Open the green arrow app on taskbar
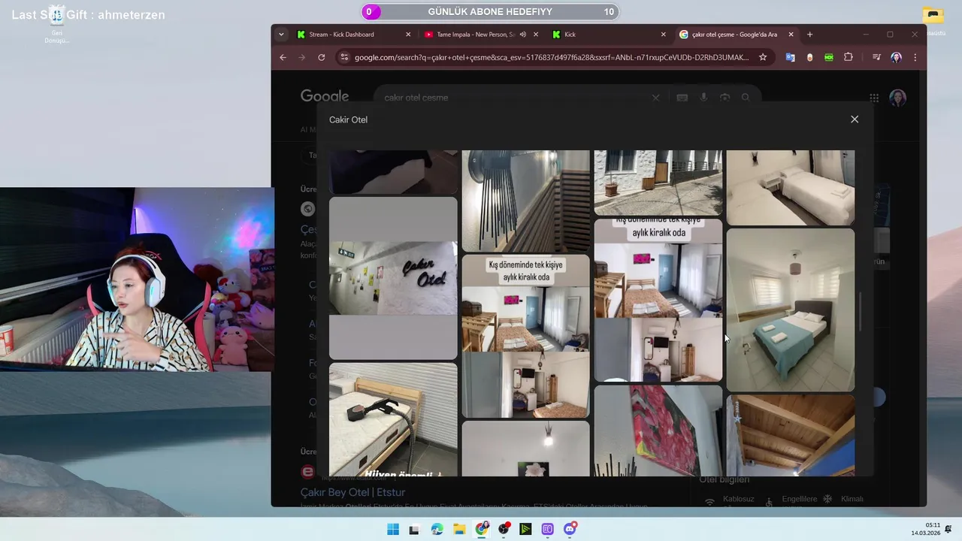 click(525, 529)
